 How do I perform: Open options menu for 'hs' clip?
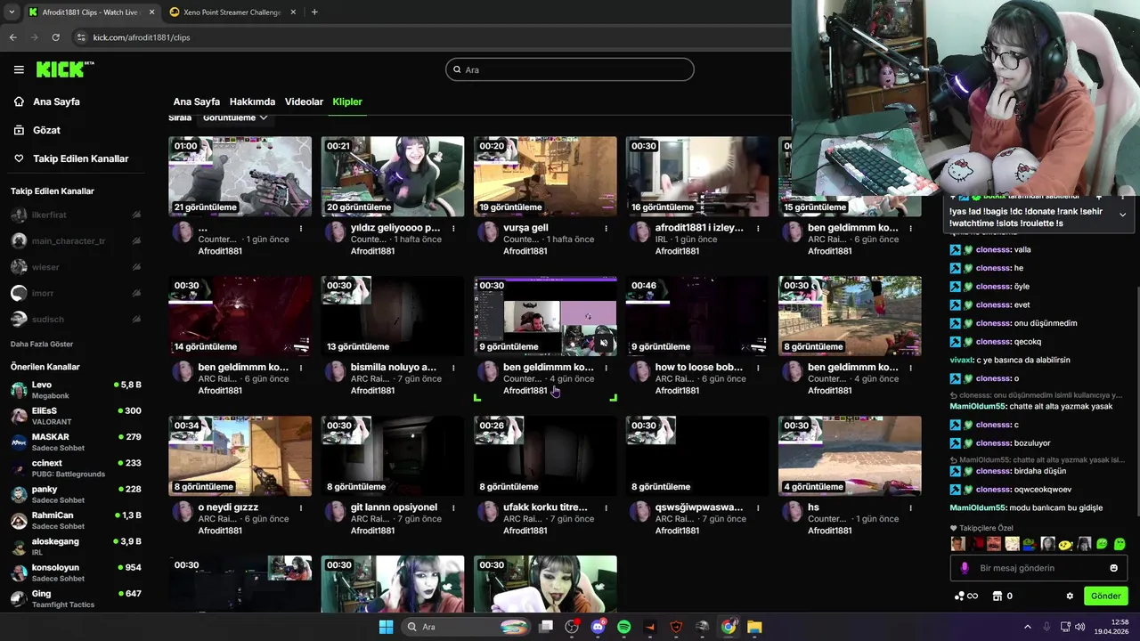(910, 507)
